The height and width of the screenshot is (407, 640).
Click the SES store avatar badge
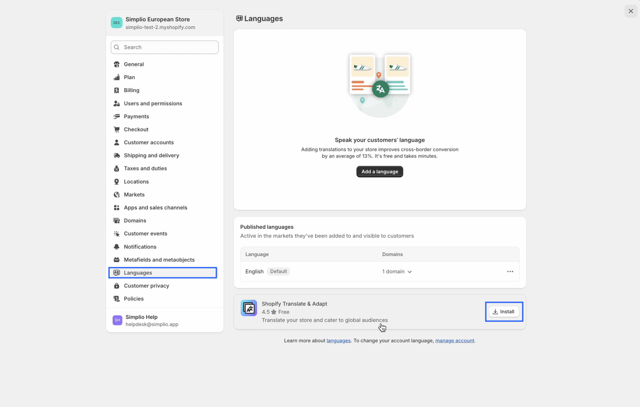(x=116, y=23)
